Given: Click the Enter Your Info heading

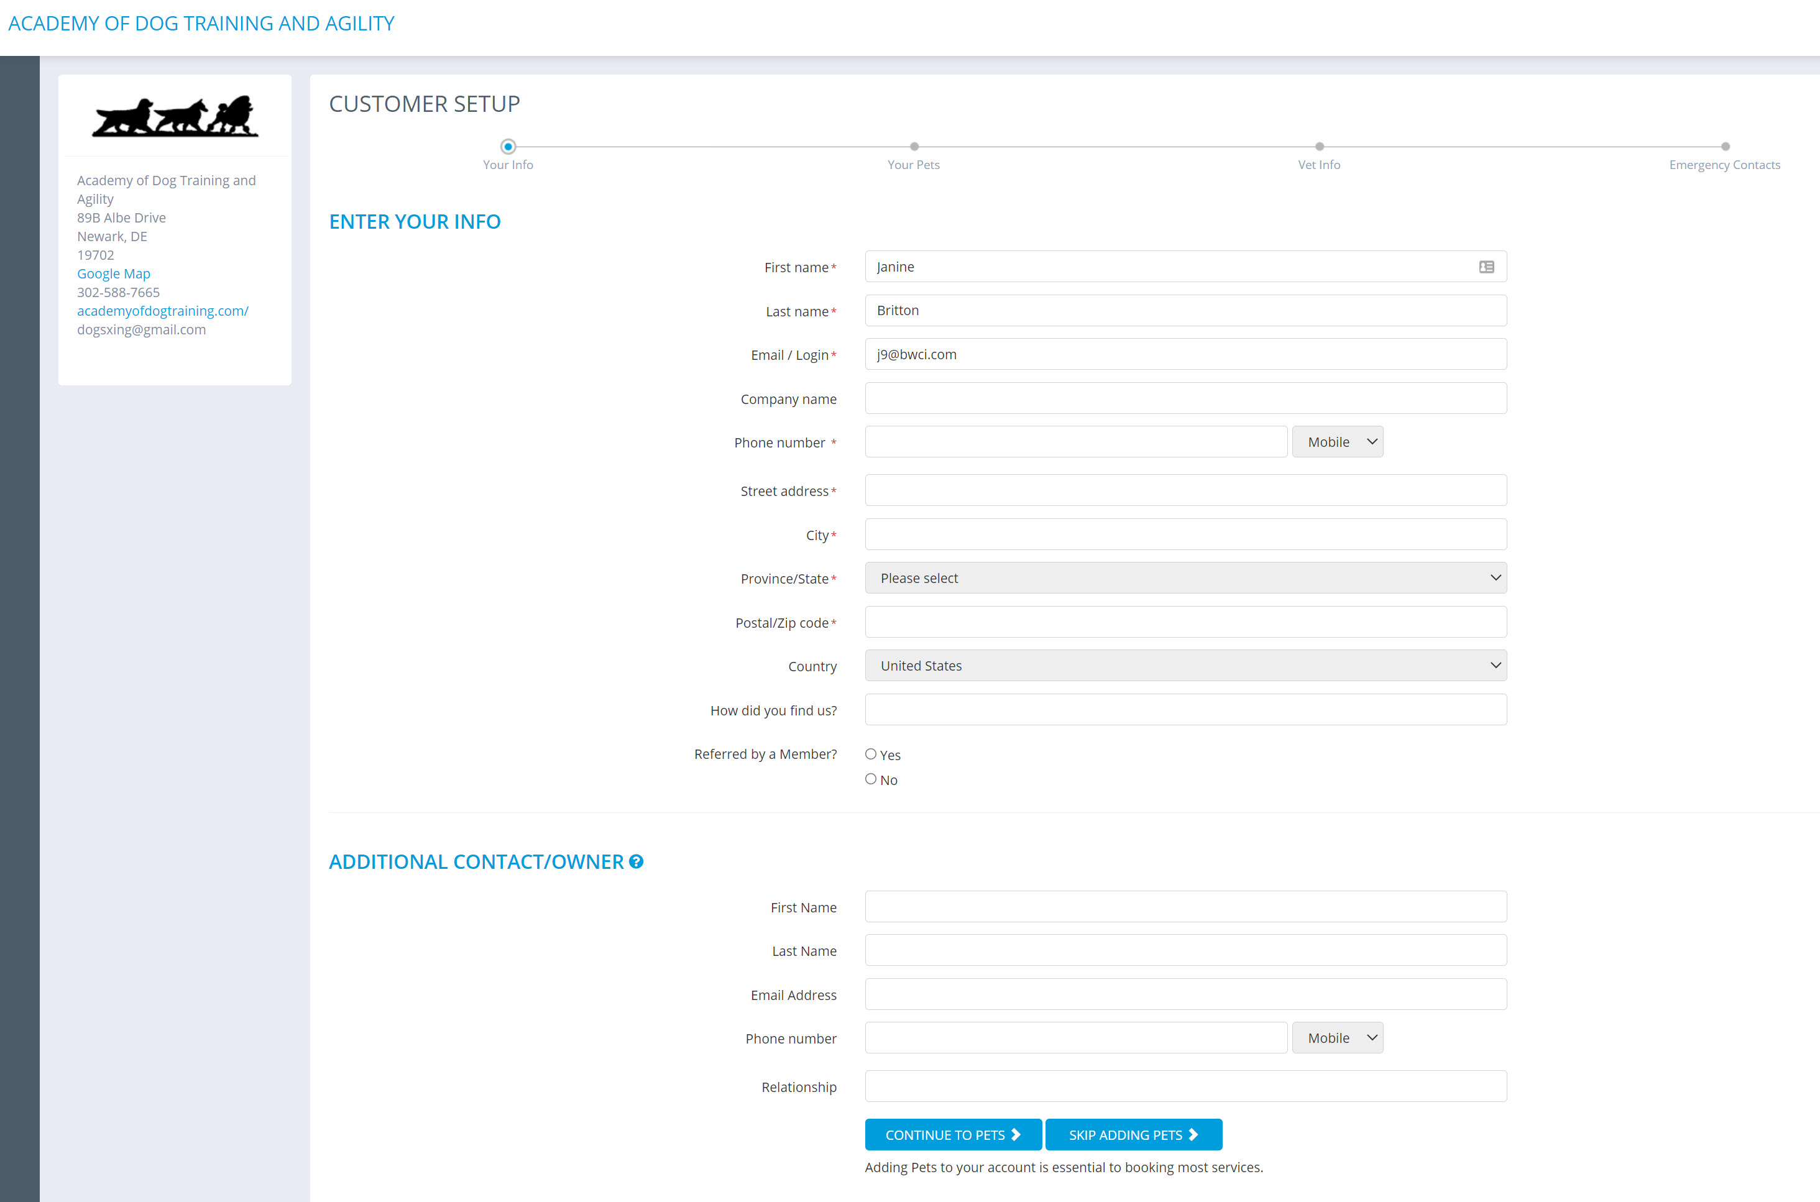Looking at the screenshot, I should tap(415, 221).
